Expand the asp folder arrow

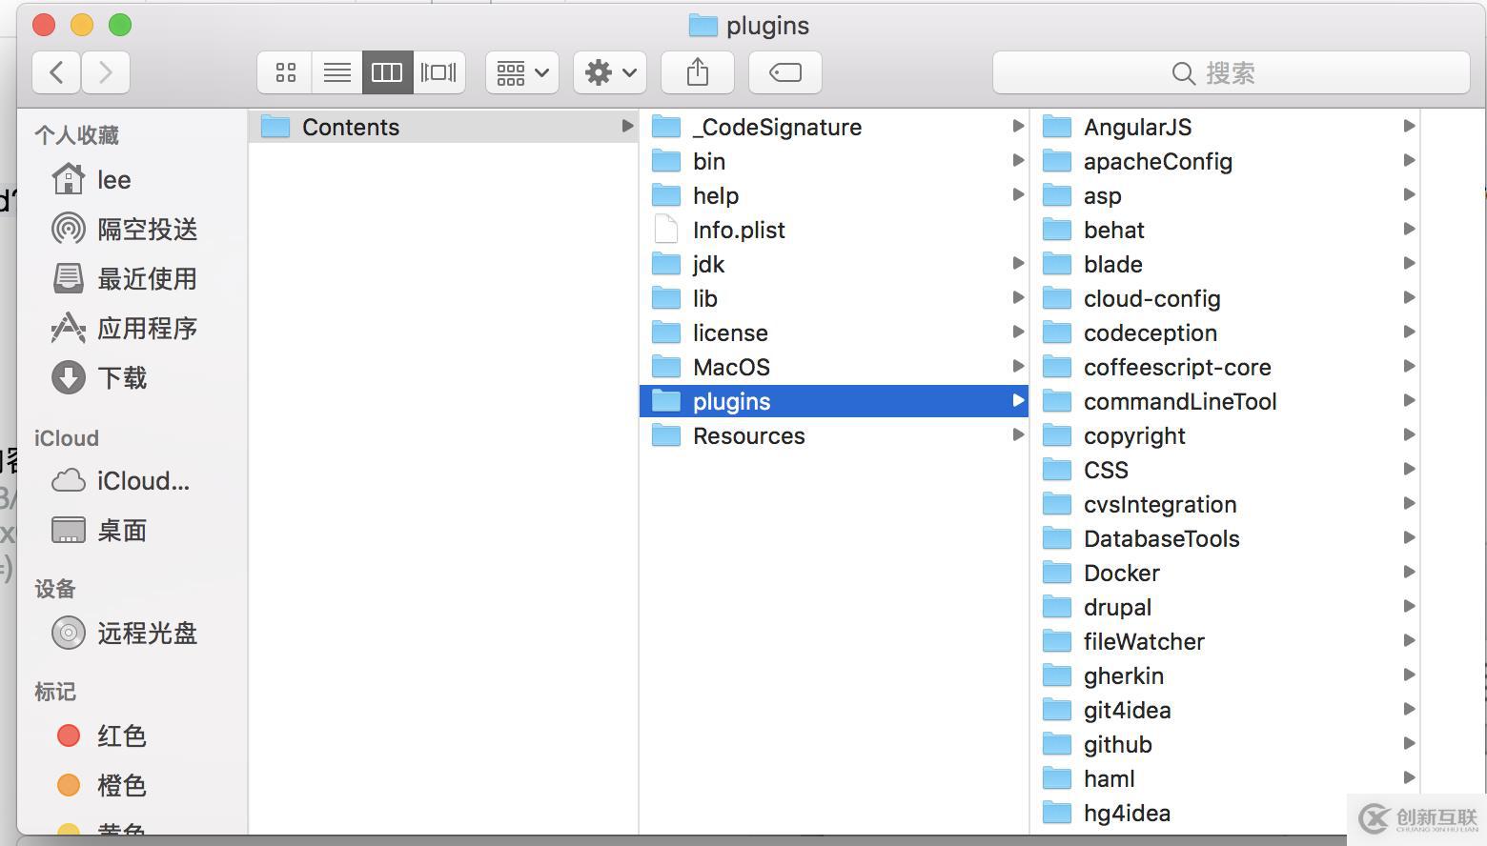1409,194
